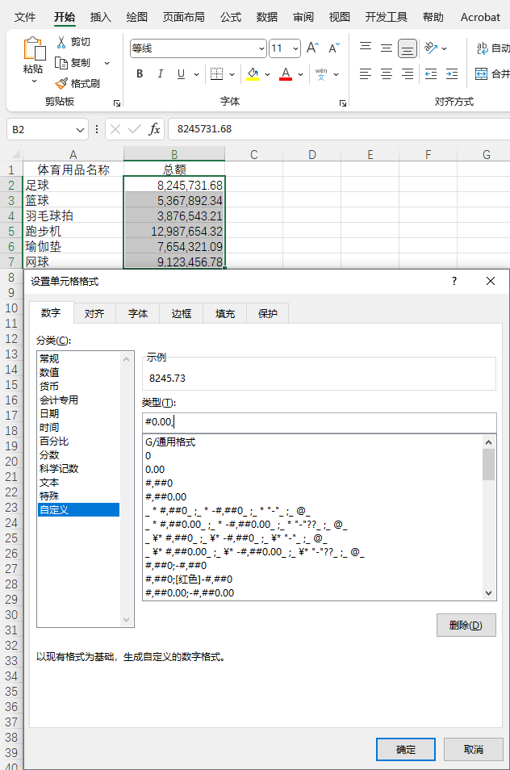Click the Cut scissors icon
This screenshot has height=770, width=510.
coord(61,42)
